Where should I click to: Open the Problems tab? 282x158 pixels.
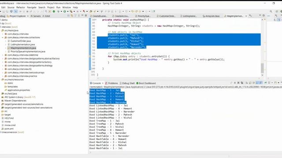pos(111,83)
